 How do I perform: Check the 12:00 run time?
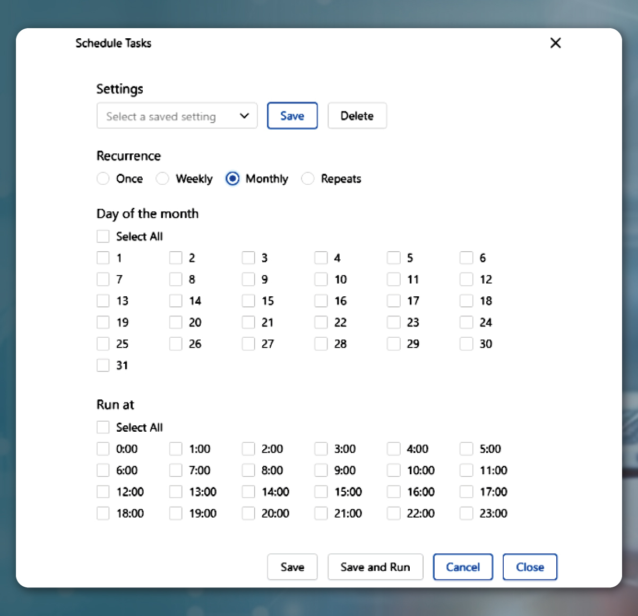(103, 491)
